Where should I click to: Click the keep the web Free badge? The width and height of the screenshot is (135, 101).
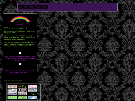coord(32,94)
